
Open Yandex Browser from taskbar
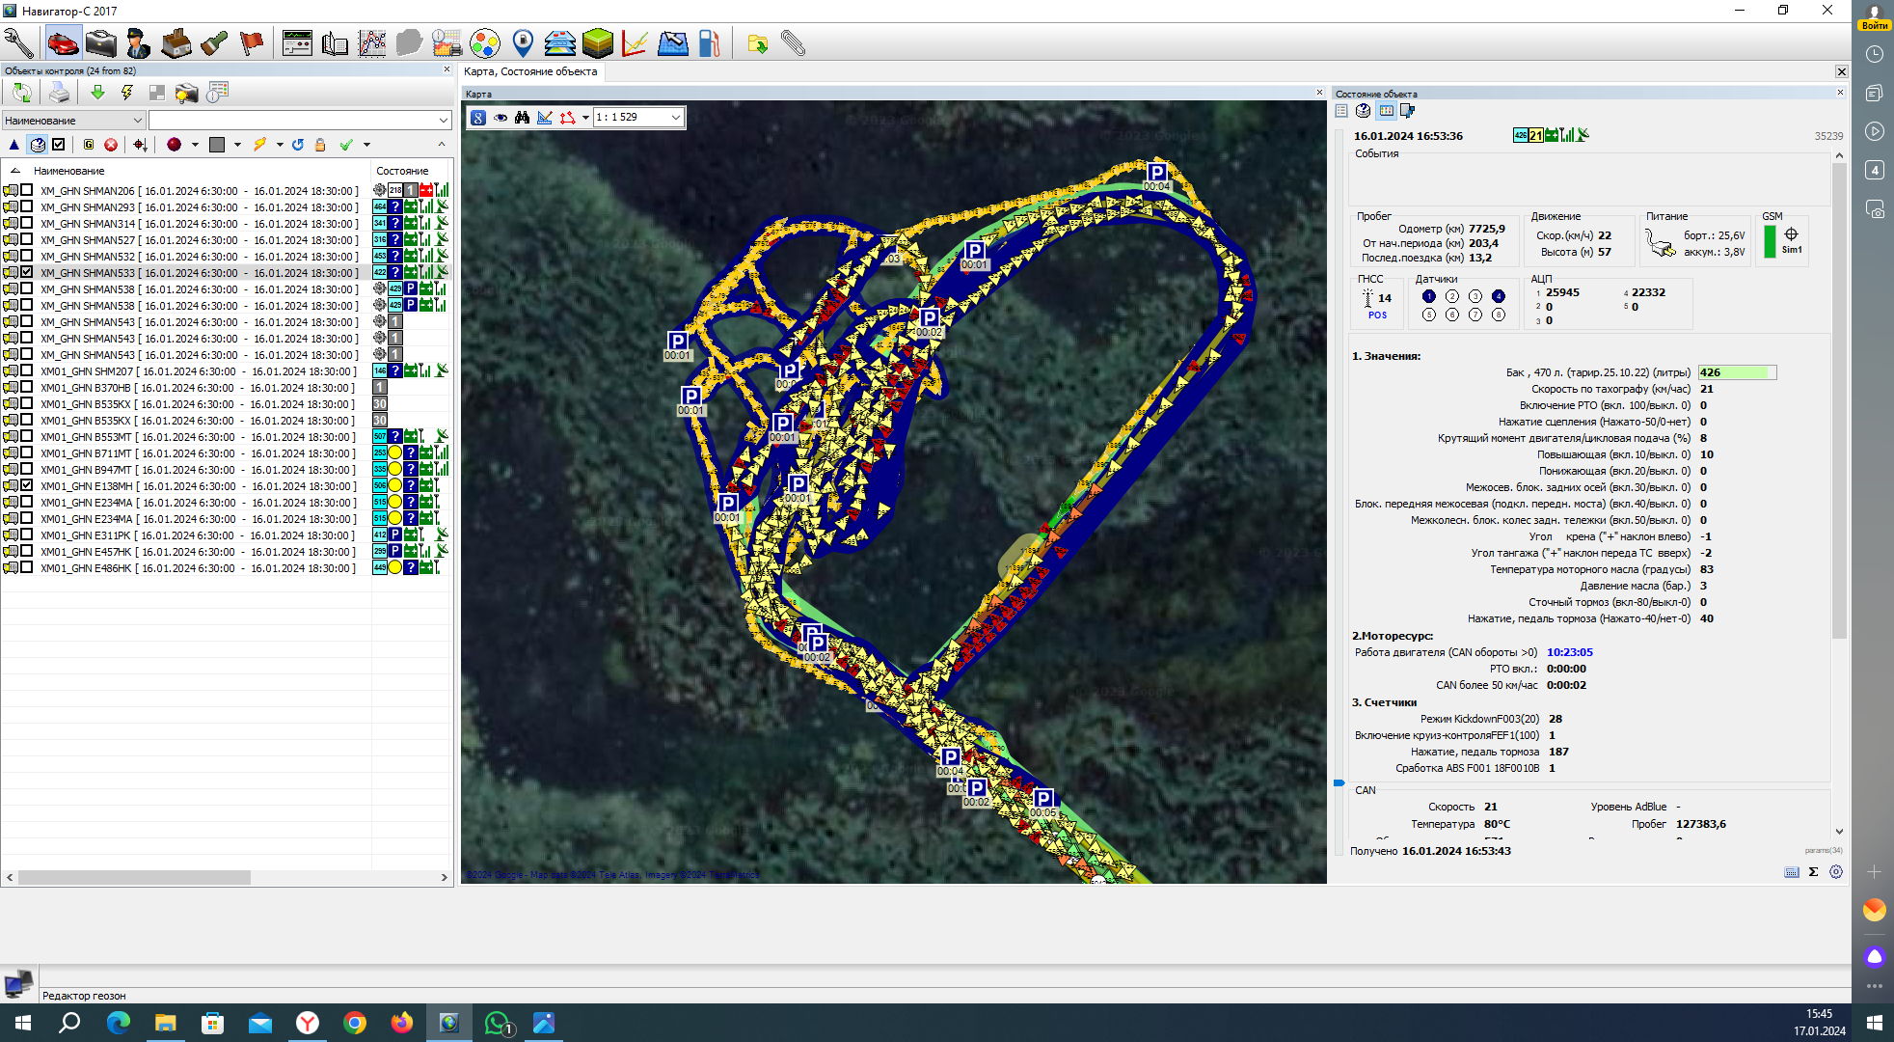tap(308, 1023)
